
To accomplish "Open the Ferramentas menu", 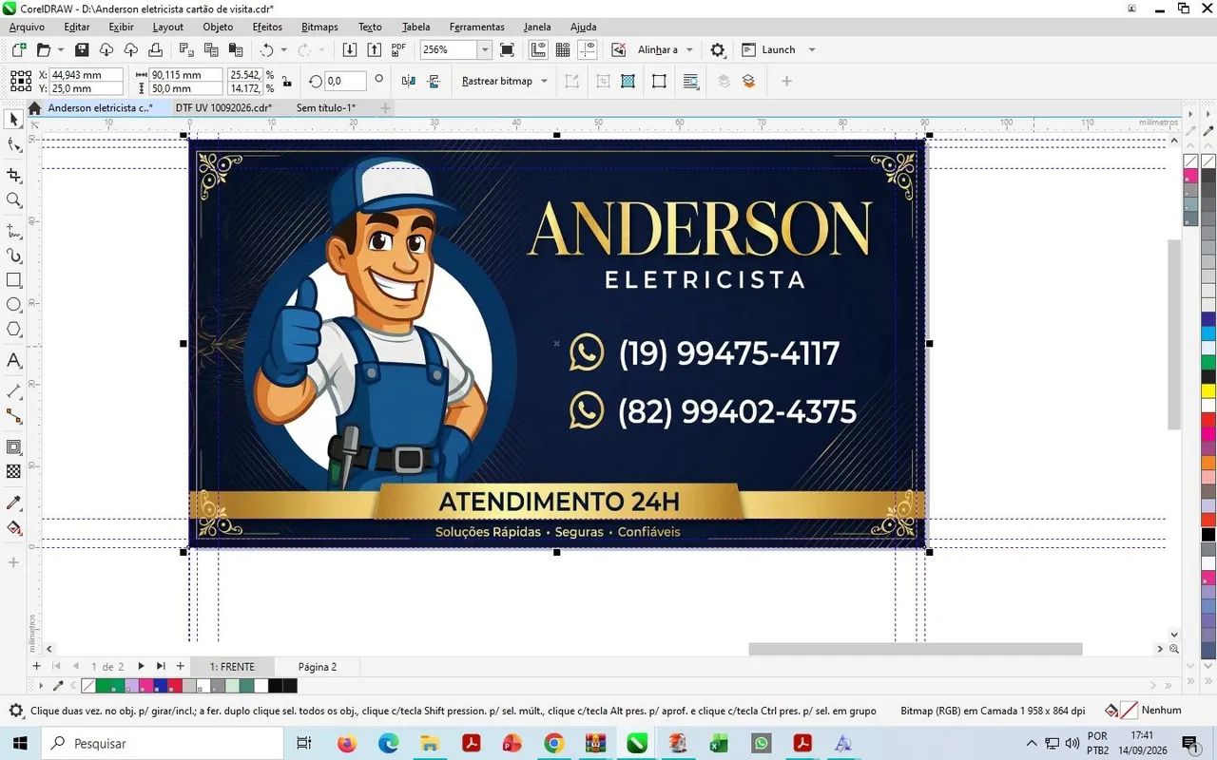I will pos(477,27).
